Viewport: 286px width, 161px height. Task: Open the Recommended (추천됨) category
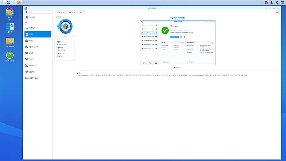point(38,28)
